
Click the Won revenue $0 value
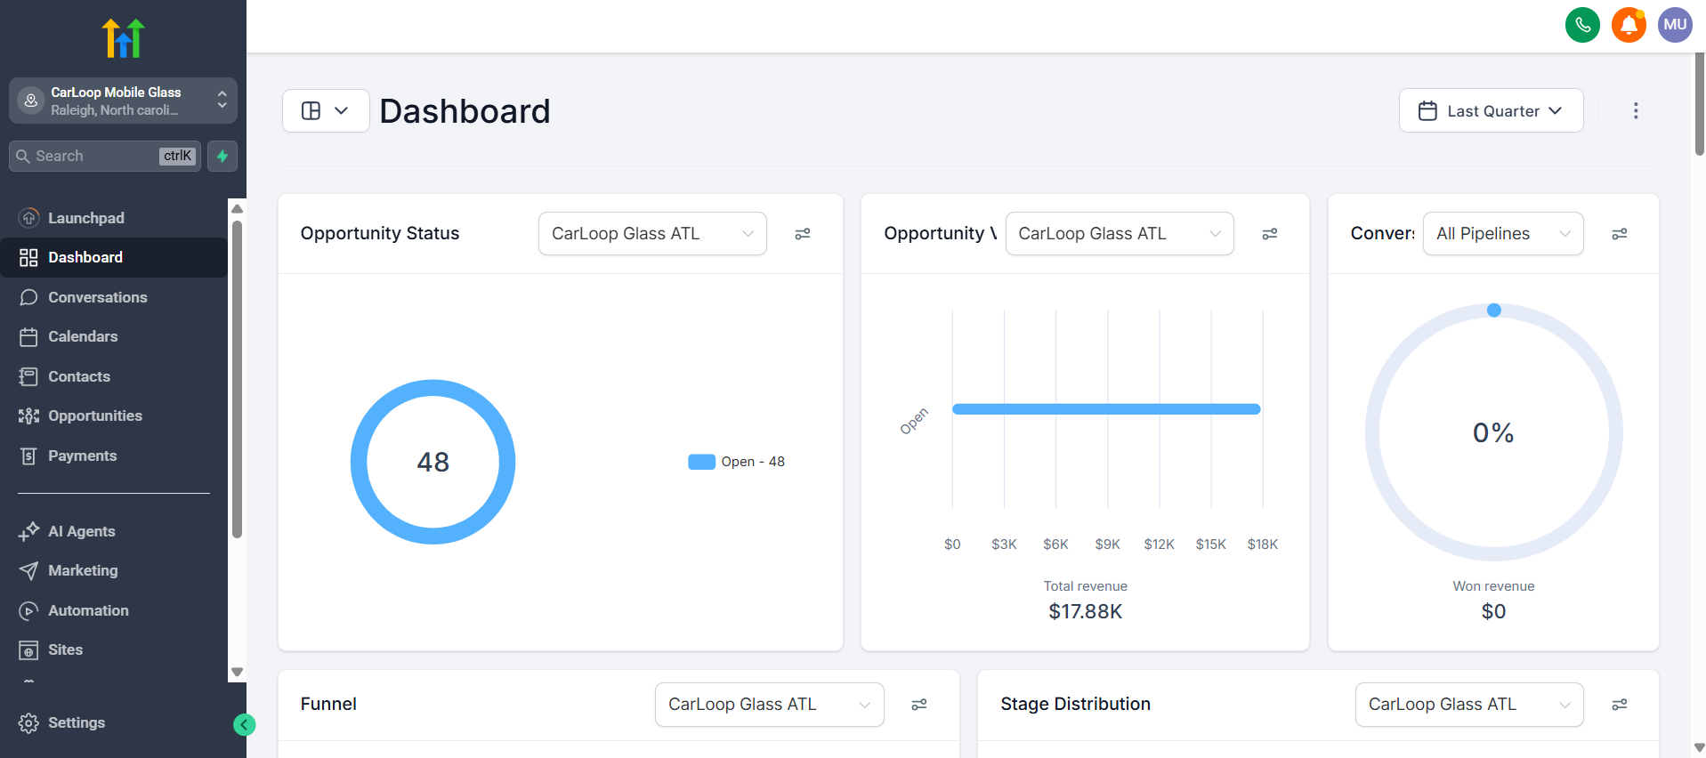tap(1493, 611)
